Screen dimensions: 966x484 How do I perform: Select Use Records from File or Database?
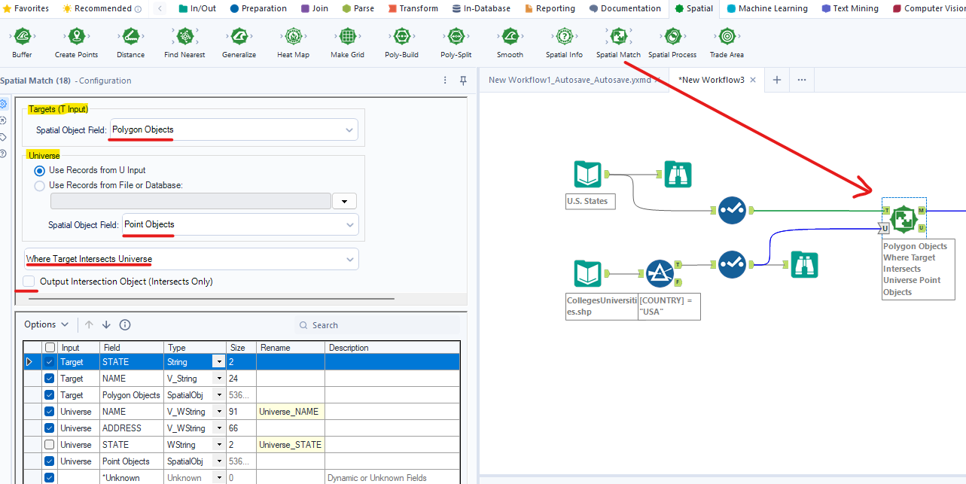[40, 185]
